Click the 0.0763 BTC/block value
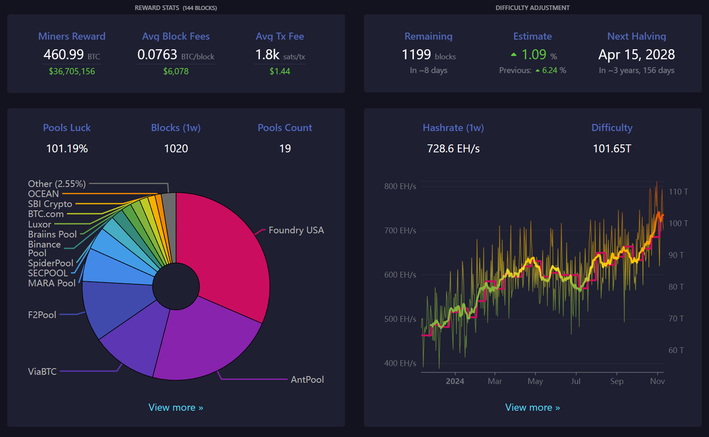Image resolution: width=709 pixels, height=437 pixels. pyautogui.click(x=176, y=55)
